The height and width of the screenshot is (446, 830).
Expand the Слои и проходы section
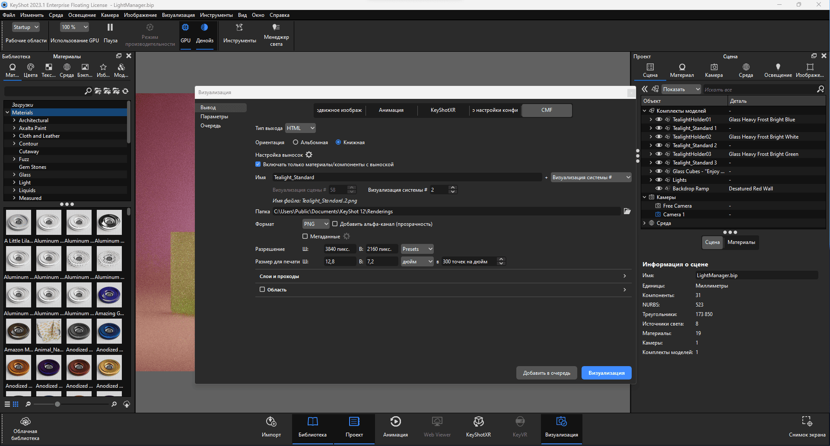tap(443, 276)
